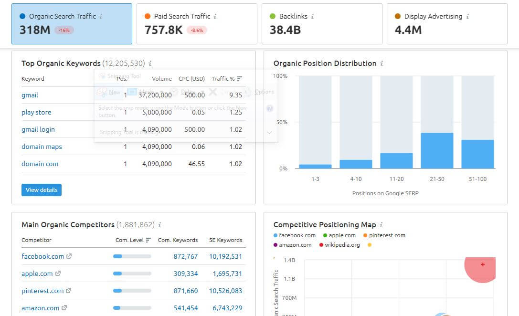Click the info icon beside Paid Search Traffic
Image resolution: width=519 pixels, height=316 pixels.
[x=215, y=16]
